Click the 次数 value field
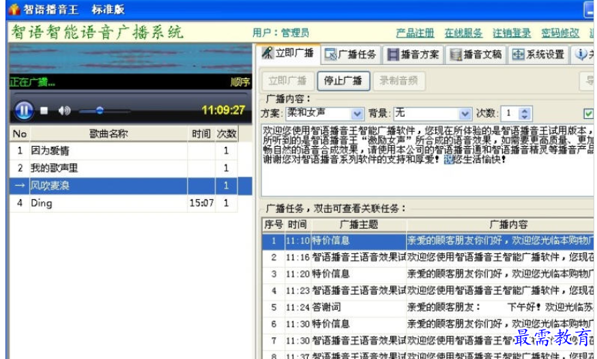Screen dimensions: 597x359 510,113
